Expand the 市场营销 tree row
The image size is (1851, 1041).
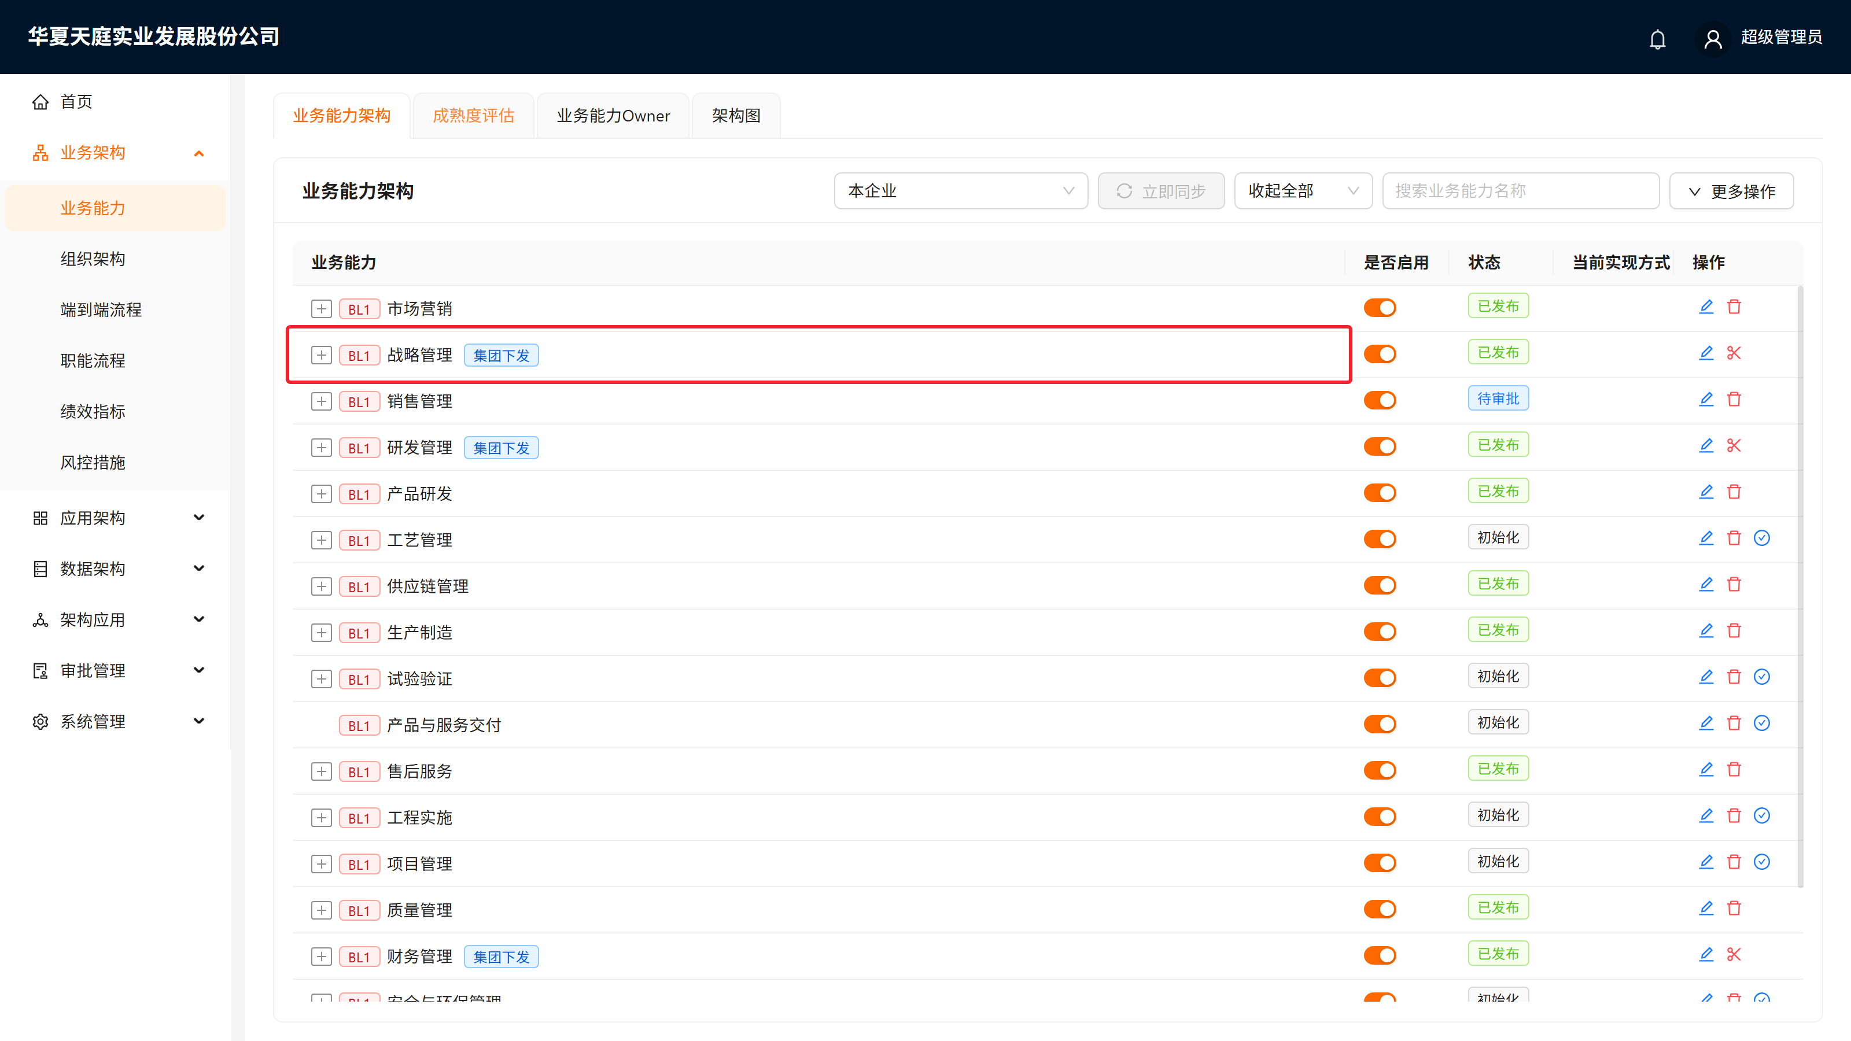coord(321,309)
